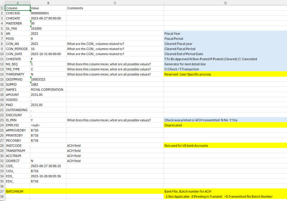This screenshot has height=201, width=287.
Task: Select the CHECKID cell in column A
Action: pos(17,13)
